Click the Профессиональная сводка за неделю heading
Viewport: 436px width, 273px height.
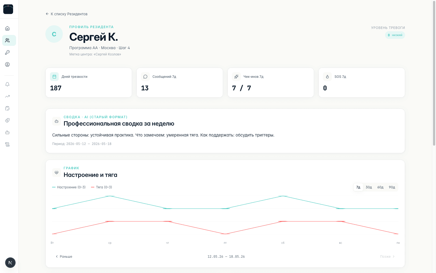tap(119, 124)
